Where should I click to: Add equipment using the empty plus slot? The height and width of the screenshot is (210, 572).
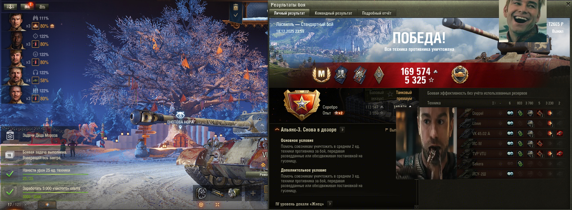253,193
